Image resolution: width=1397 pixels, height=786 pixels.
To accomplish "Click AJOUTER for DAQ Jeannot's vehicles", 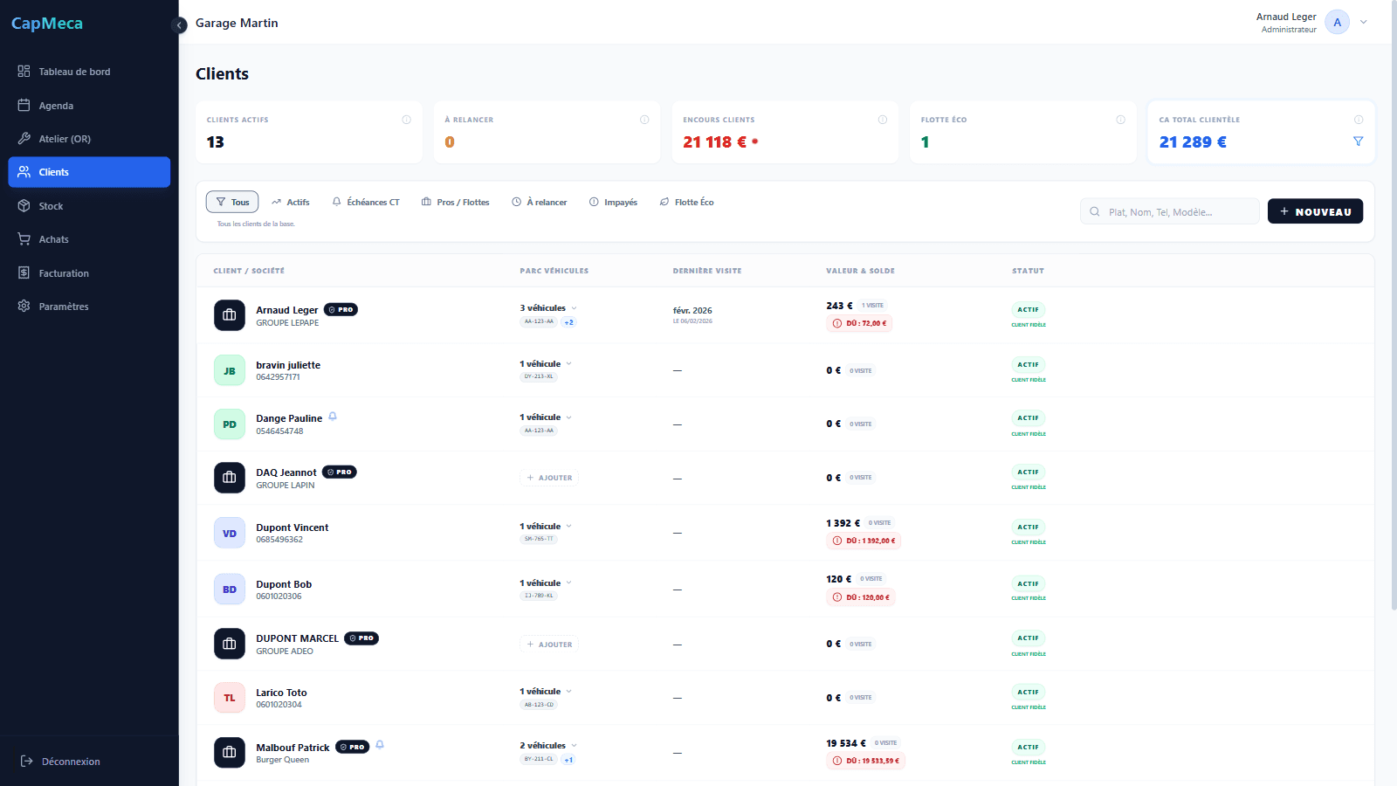I will [549, 477].
